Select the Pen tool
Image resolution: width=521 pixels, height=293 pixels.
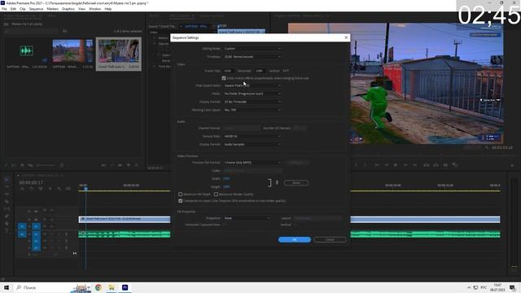pyautogui.click(x=7, y=216)
